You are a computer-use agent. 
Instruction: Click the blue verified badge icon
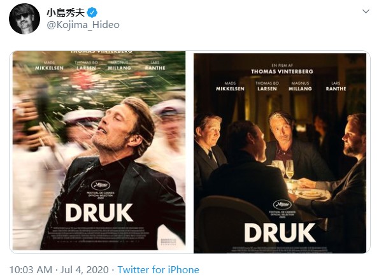(92, 13)
